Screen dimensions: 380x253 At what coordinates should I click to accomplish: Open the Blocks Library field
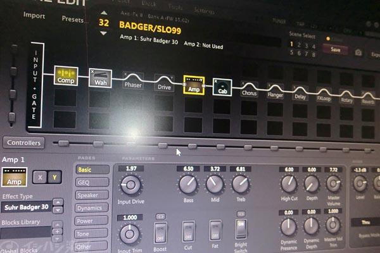pos(26,232)
